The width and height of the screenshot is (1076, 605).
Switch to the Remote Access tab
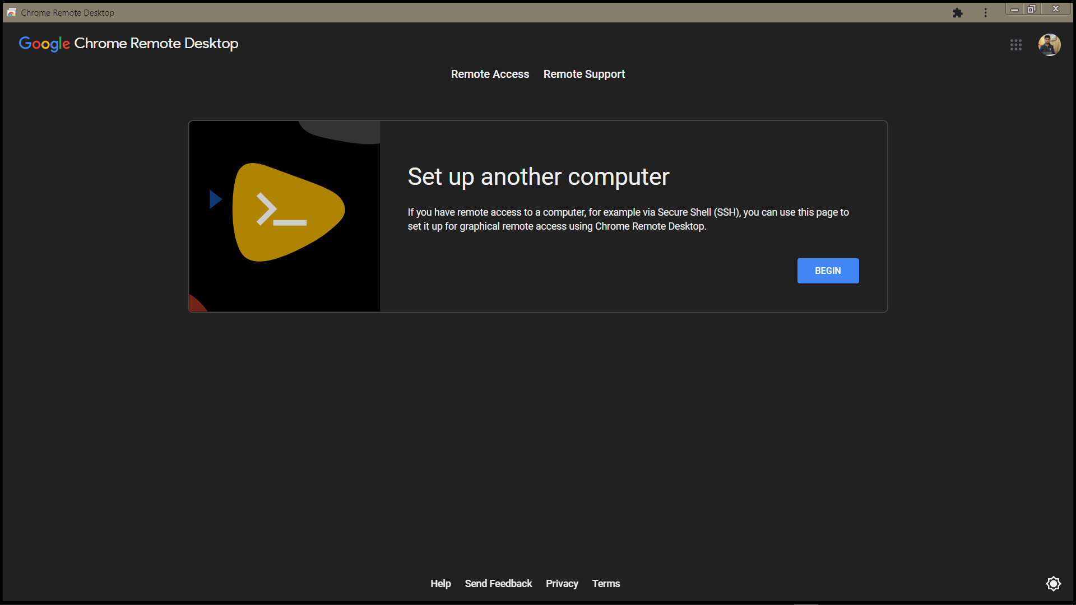(490, 75)
